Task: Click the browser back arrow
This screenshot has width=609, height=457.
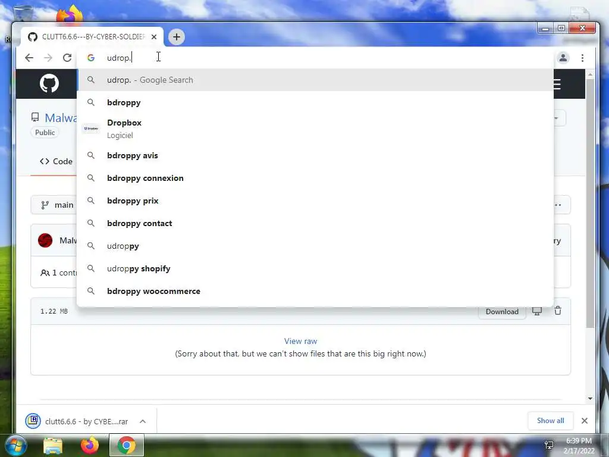Action: coord(29,58)
